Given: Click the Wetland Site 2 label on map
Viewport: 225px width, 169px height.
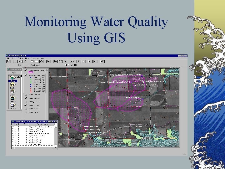Looking at the screenshot, I should (93, 130).
